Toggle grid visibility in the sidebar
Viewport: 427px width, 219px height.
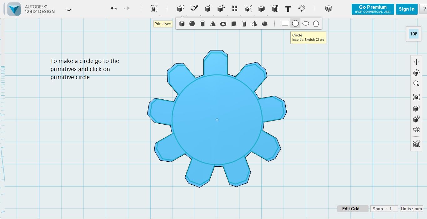[x=416, y=130]
